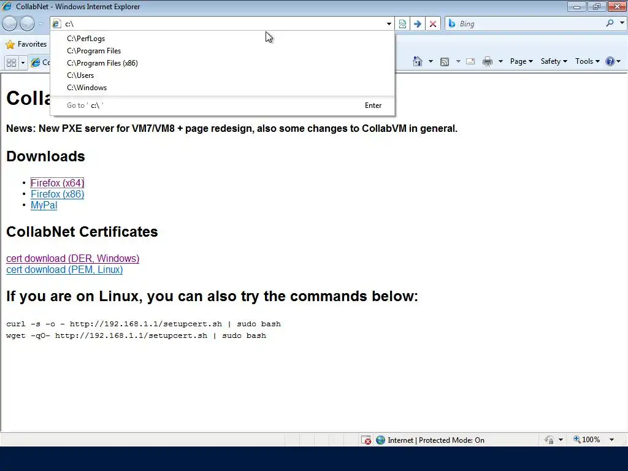Viewport: 628px width, 471px height.
Task: Click the Linux commands heading
Action: click(x=212, y=296)
